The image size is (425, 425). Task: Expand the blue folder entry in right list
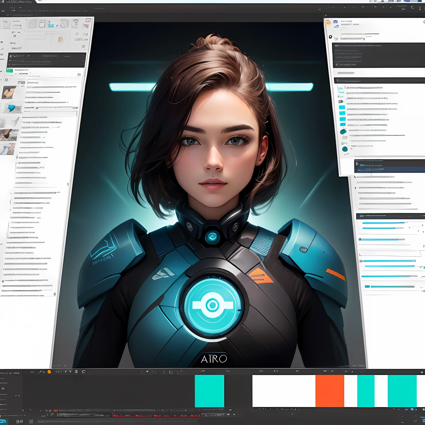coord(340,89)
